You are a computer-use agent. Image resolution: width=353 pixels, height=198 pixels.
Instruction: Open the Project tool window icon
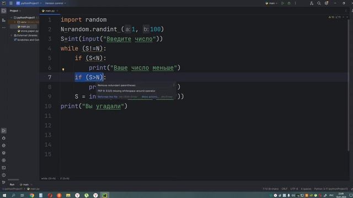(x=4, y=11)
